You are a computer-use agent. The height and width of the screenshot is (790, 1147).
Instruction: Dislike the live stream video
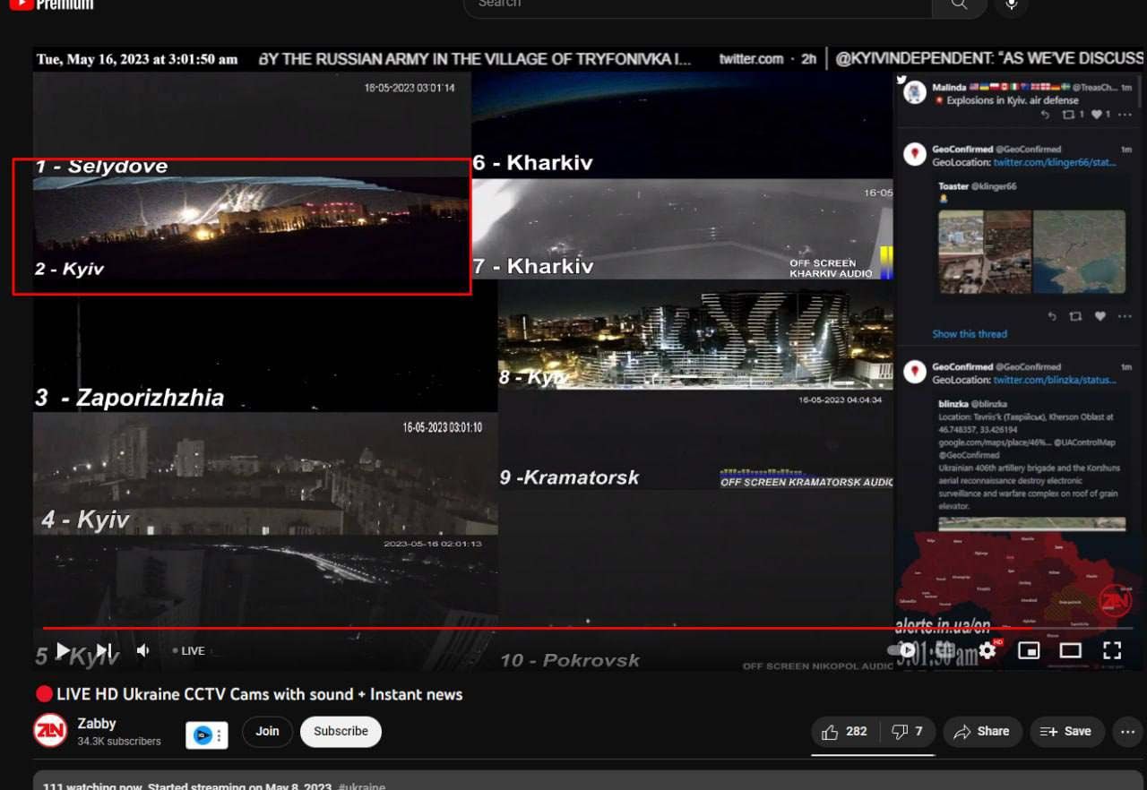pyautogui.click(x=907, y=732)
